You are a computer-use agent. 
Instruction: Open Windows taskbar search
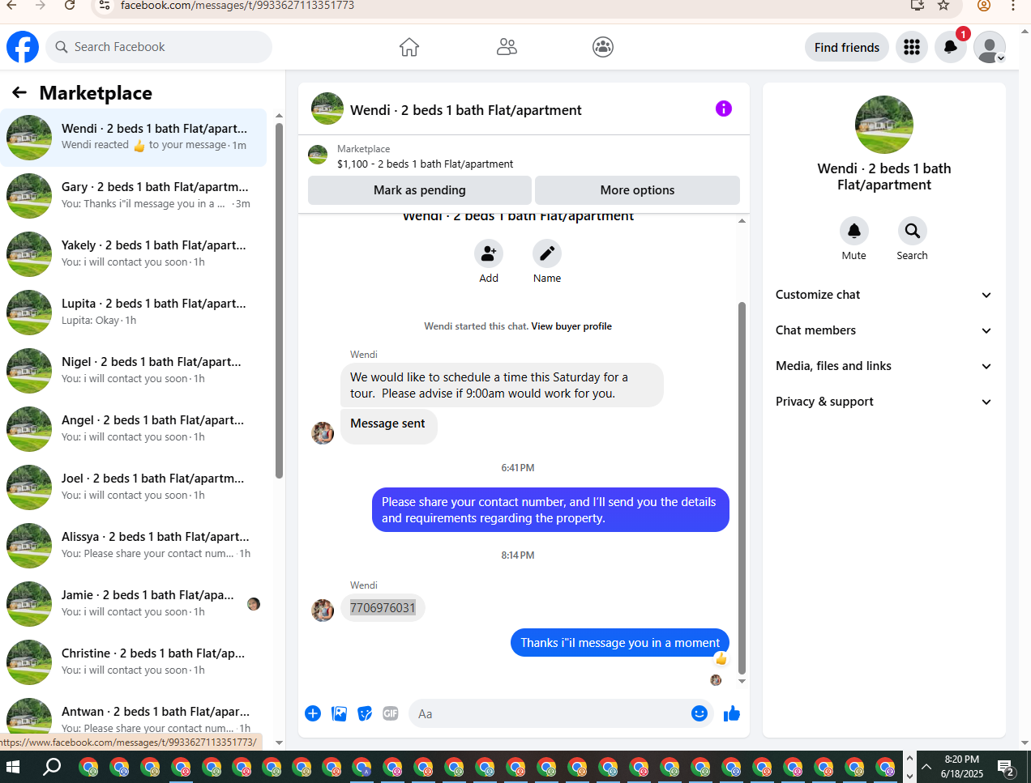[x=52, y=766]
